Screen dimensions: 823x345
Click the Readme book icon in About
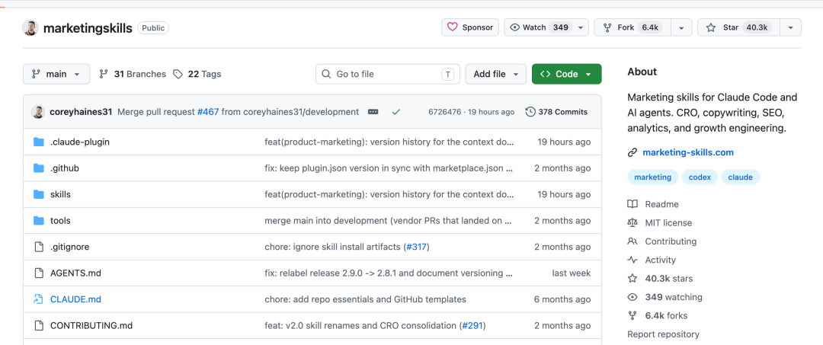coord(632,204)
